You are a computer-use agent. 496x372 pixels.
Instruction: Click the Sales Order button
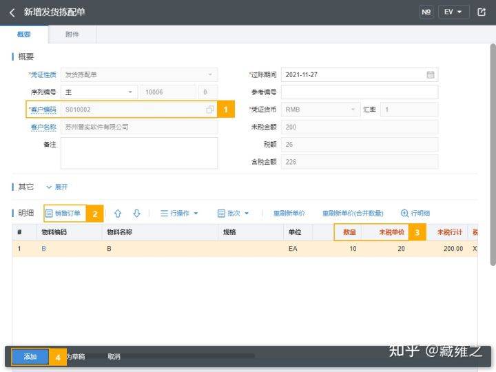tap(63, 214)
